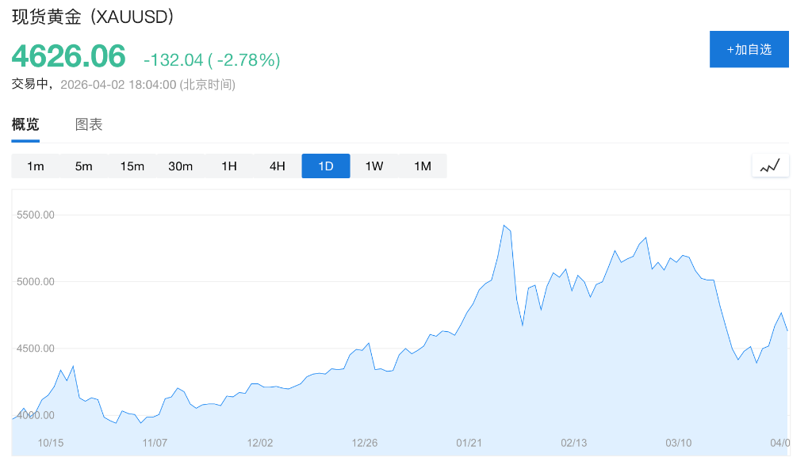The width and height of the screenshot is (812, 465).
Task: Click the +加自选 watchlist button
Action: coord(749,49)
